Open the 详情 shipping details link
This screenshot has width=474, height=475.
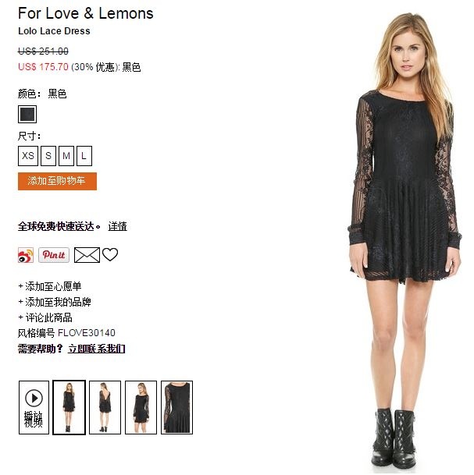pyautogui.click(x=118, y=226)
